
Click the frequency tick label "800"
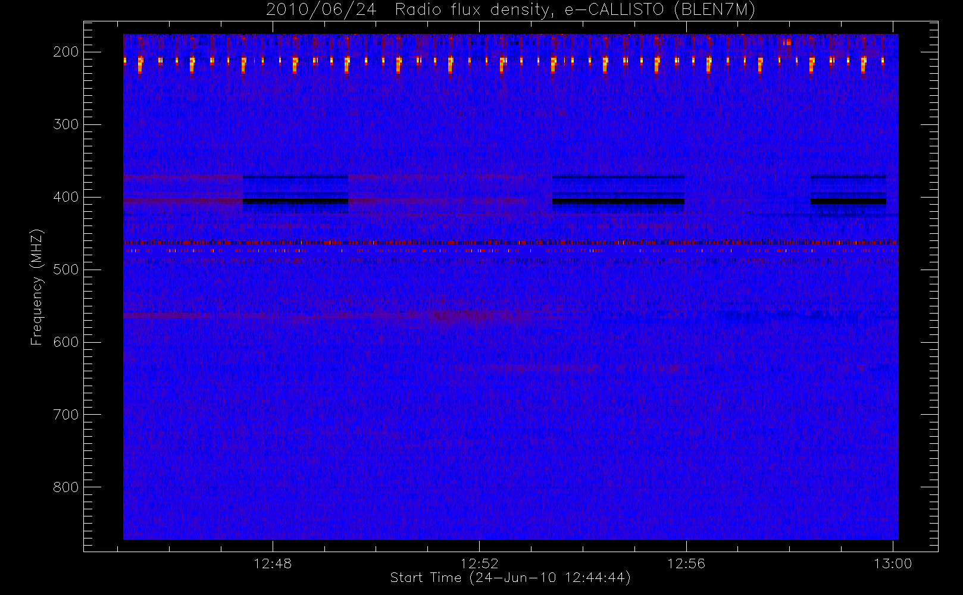[66, 487]
